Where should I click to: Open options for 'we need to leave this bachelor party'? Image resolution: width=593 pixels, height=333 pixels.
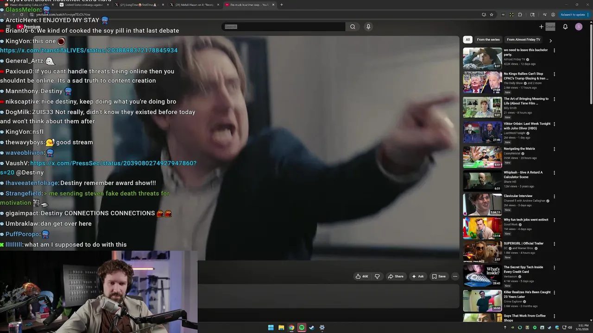pyautogui.click(x=554, y=50)
